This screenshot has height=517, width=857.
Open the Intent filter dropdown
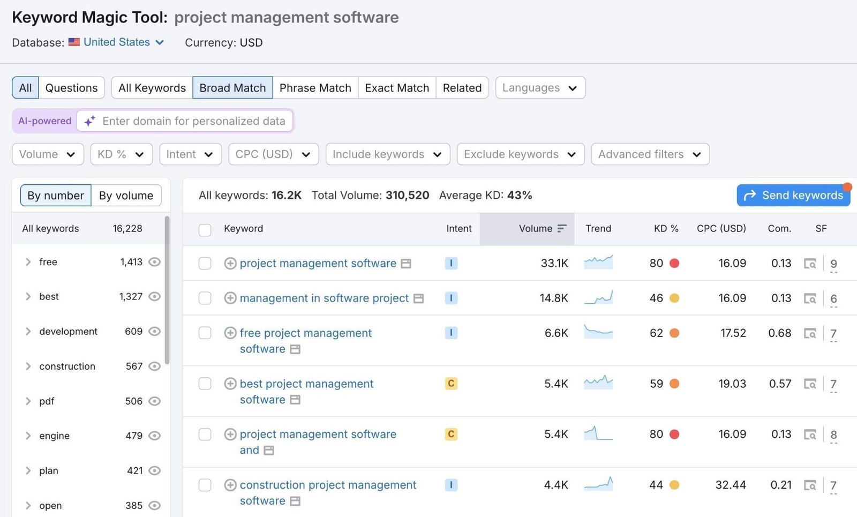click(x=190, y=154)
